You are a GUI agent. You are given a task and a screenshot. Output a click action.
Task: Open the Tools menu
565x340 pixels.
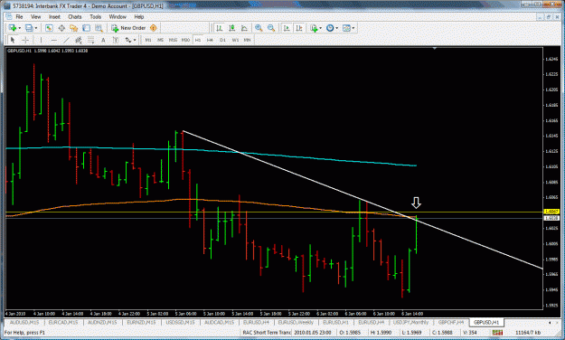pos(96,17)
